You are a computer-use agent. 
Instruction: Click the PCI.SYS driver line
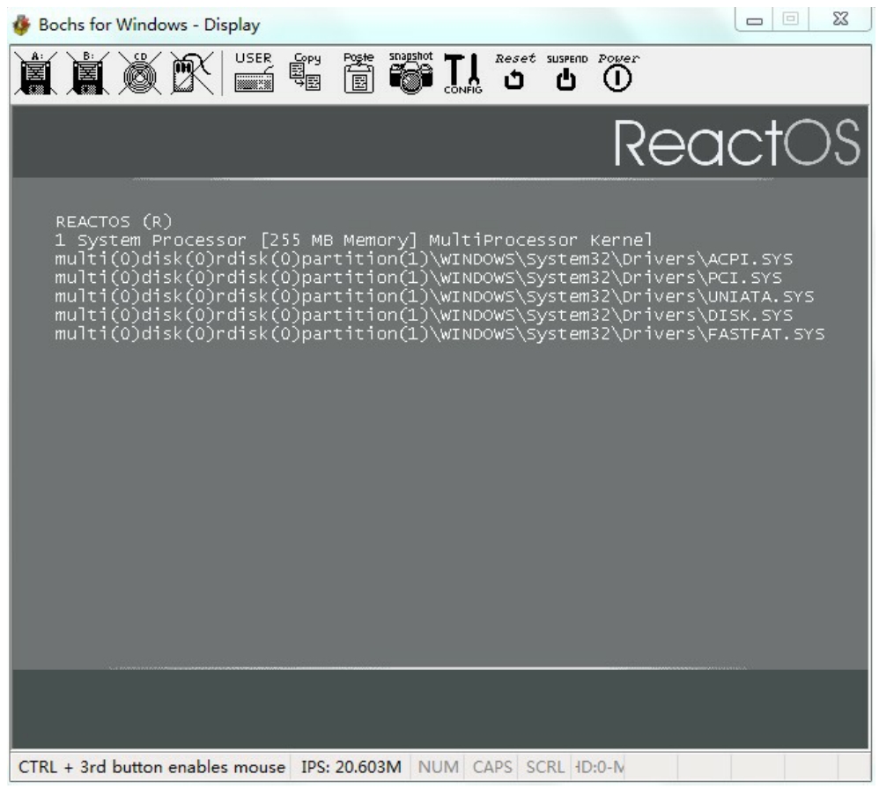[418, 278]
